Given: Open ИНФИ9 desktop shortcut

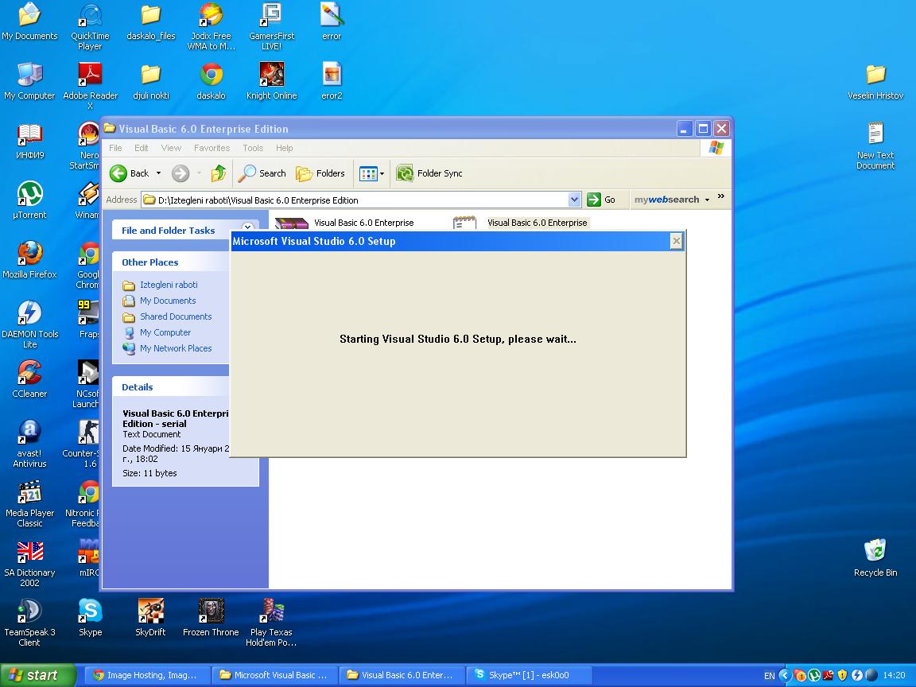Looking at the screenshot, I should click(x=29, y=142).
